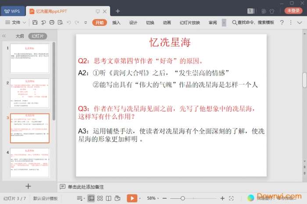Image resolution: width=307 pixels, height=204 pixels.
Task: Collapse the ribbon with the chevron
Action: pyautogui.click(x=300, y=23)
